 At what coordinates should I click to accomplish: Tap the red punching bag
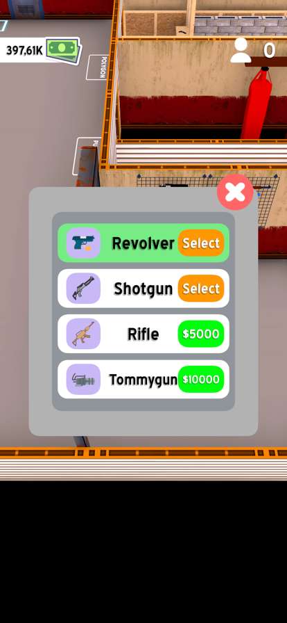[256, 104]
